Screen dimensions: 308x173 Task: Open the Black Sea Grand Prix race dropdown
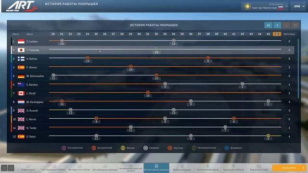click(x=265, y=7)
